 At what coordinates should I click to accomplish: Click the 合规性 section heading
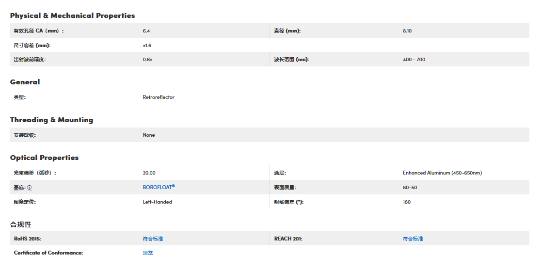coord(20,224)
